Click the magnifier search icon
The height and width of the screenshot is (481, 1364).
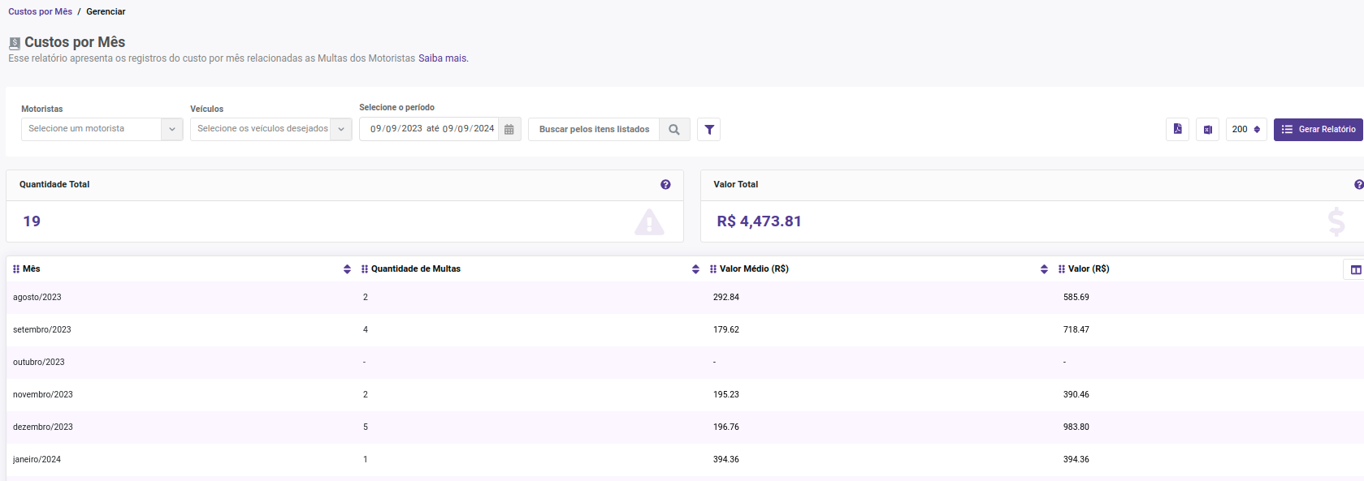click(x=674, y=129)
